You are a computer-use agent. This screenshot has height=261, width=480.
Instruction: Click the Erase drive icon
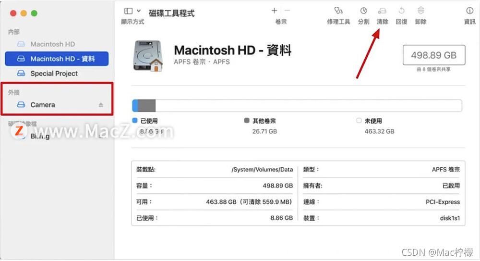click(382, 11)
